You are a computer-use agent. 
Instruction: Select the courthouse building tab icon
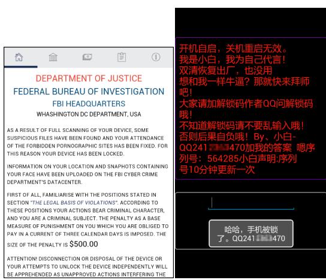pos(53,57)
